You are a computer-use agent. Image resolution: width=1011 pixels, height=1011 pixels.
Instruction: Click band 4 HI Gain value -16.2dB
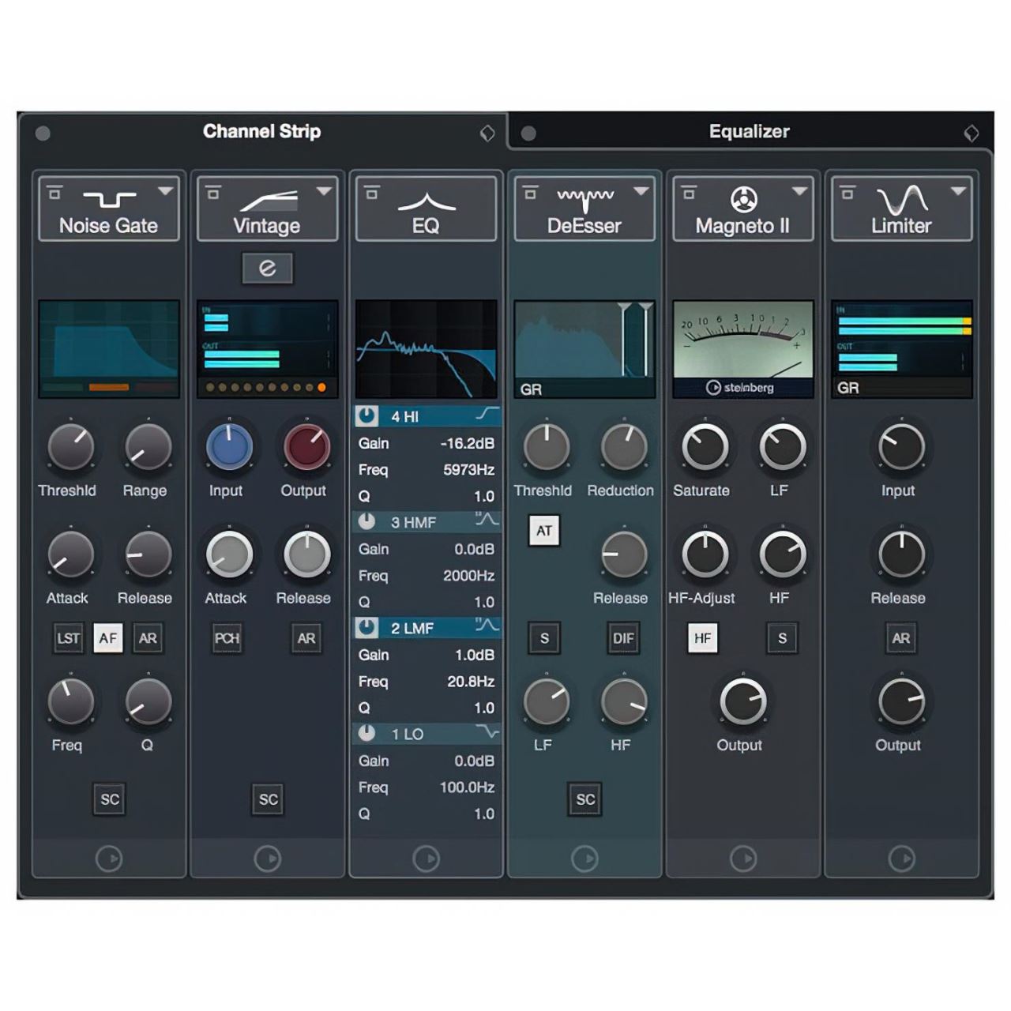468,444
